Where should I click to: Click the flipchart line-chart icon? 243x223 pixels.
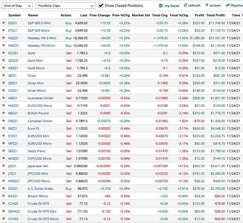227,6
